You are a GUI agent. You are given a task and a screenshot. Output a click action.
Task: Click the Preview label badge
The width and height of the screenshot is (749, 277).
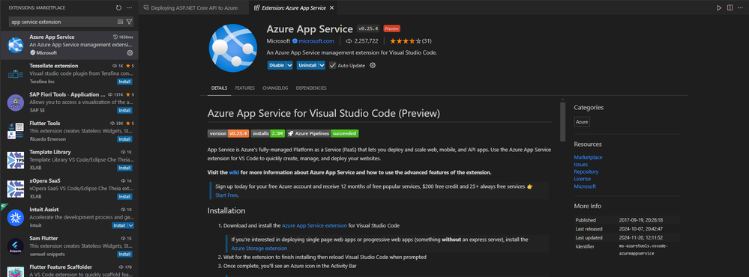tap(391, 28)
